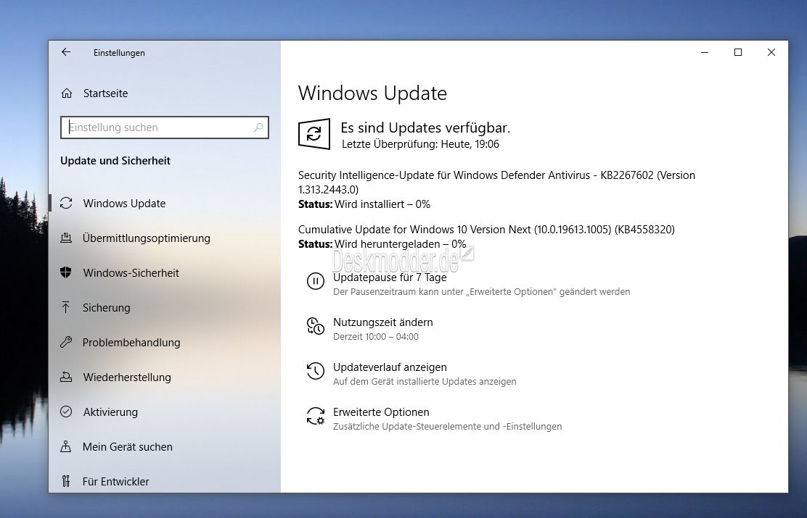This screenshot has width=807, height=518.
Task: Click the Für Entwickler tools icon
Action: (66, 481)
